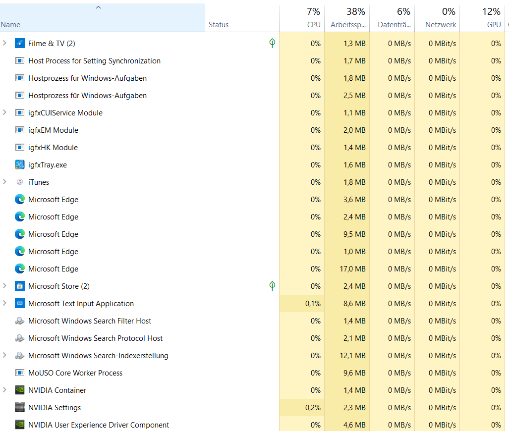Click the 1,1 MB value of igfxCUIService
This screenshot has height=431, width=509.
pos(354,112)
